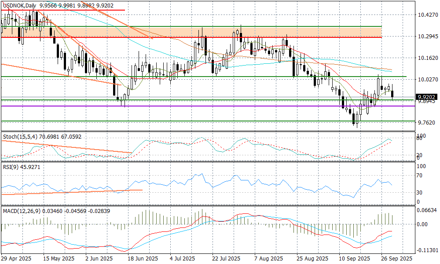
Task: Select the orange trendline in RSI panel
Action: 70,192
